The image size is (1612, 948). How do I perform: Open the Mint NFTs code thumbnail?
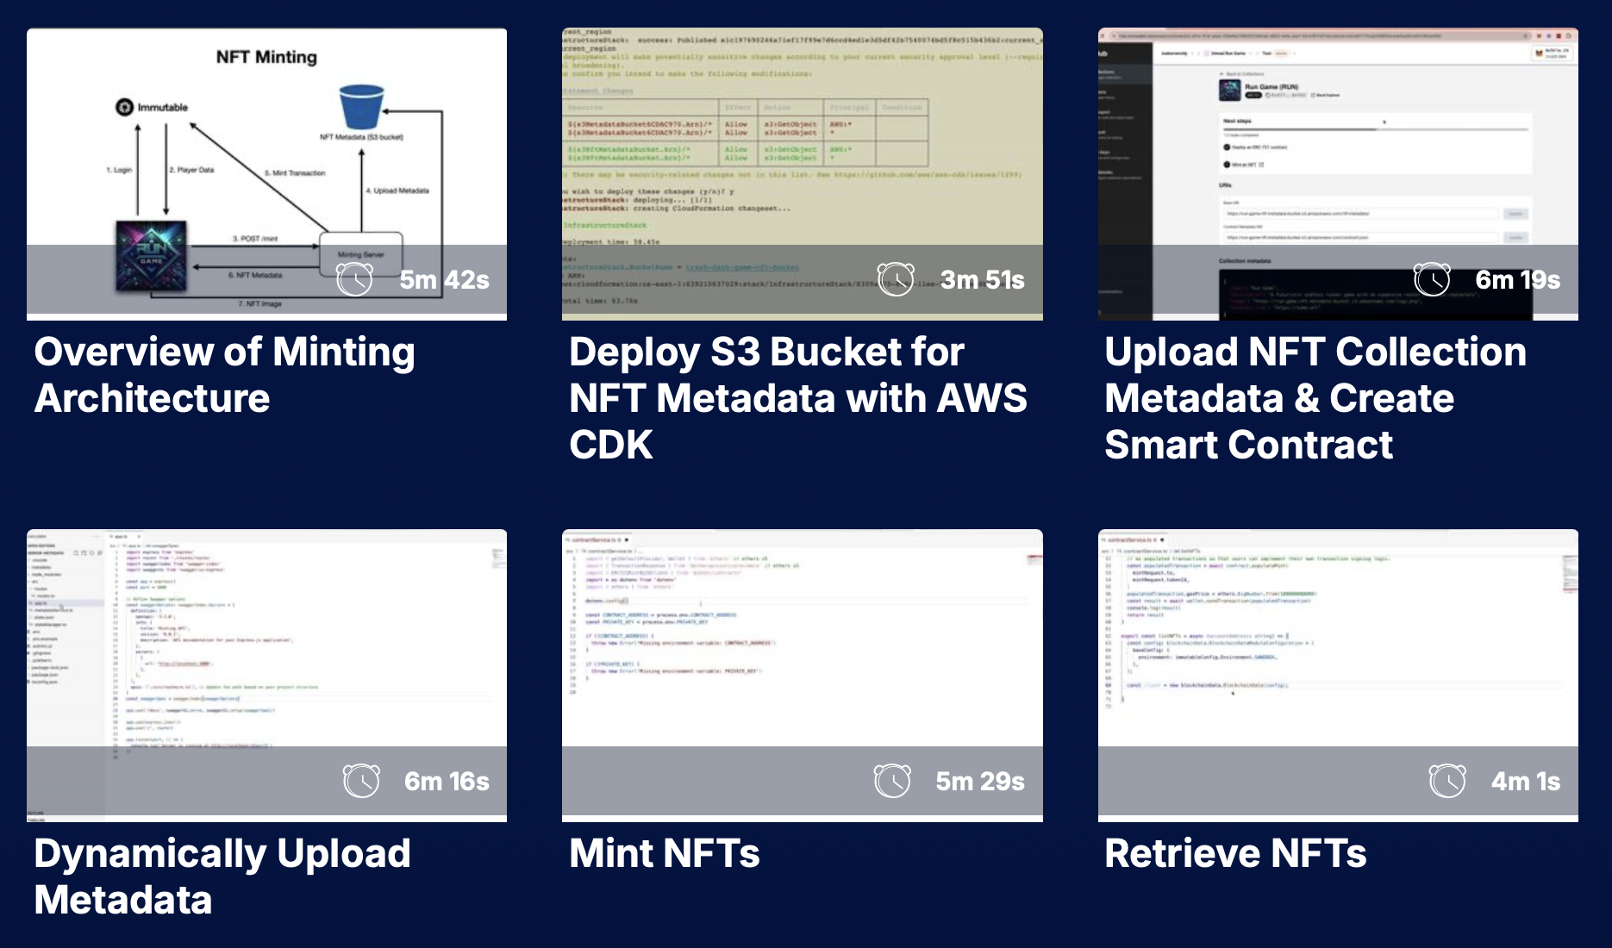pyautogui.click(x=802, y=638)
